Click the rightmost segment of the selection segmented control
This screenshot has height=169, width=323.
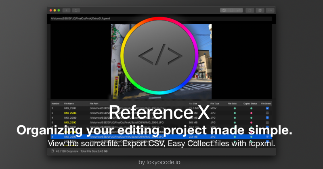[x=239, y=10]
